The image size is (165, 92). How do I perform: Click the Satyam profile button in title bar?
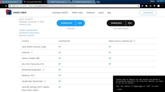click(x=152, y=1)
